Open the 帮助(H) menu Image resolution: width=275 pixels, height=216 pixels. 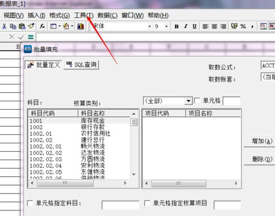click(x=158, y=16)
